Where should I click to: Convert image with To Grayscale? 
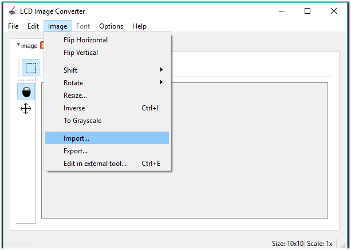click(82, 121)
